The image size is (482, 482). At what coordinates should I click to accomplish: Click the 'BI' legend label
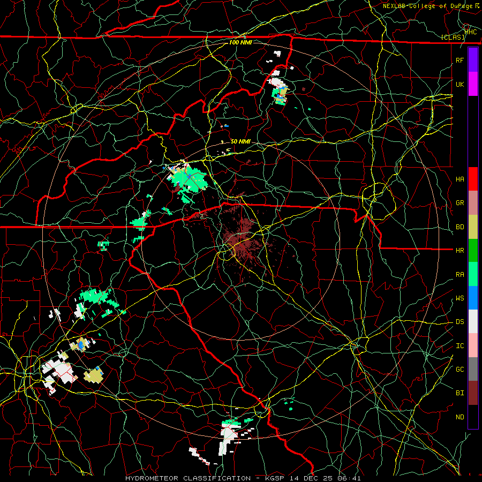coord(460,393)
